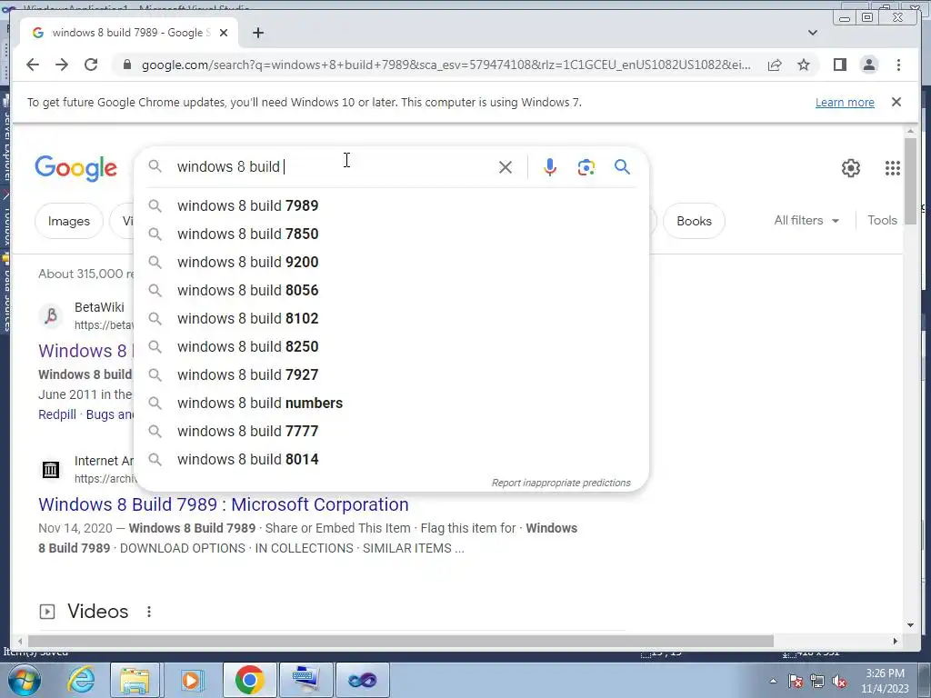This screenshot has height=698, width=931.
Task: Share this page from address bar
Action: pyautogui.click(x=775, y=65)
